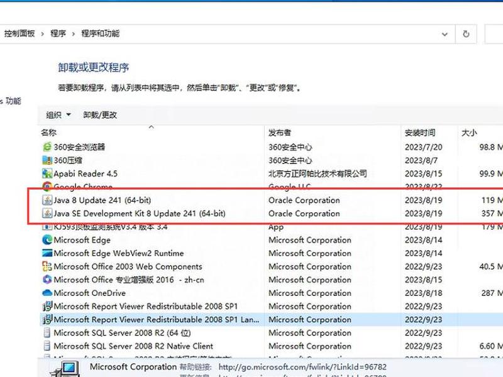The image size is (503, 377).
Task: Click 程序和功能 breadcrumb segment
Action: click(x=101, y=33)
